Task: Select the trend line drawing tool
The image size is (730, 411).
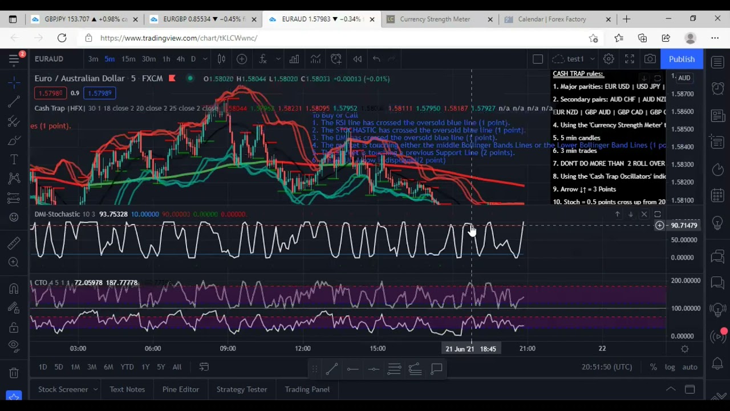Action: coord(14,102)
